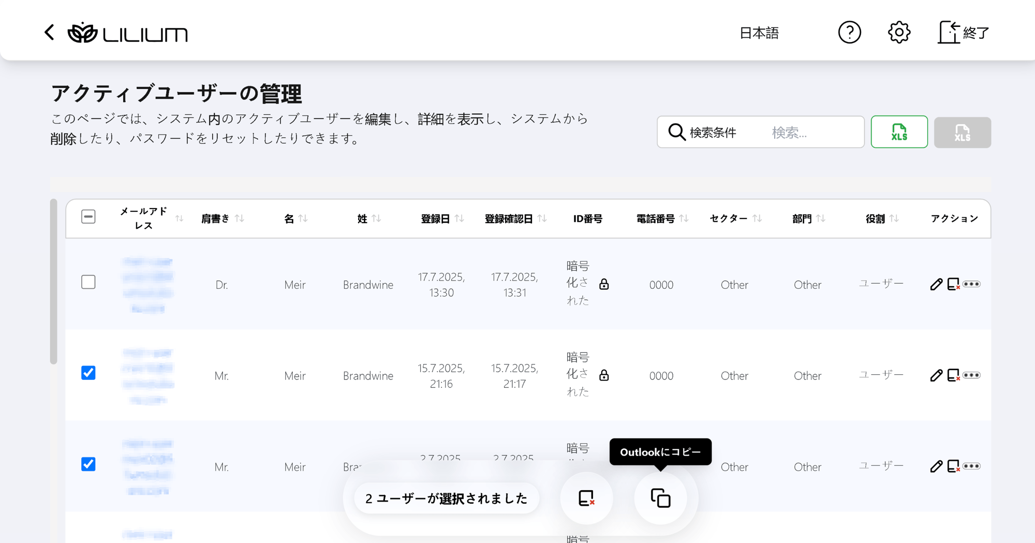Viewport: 1035px width, 543px height.
Task: Open the settings gear icon
Action: (899, 33)
